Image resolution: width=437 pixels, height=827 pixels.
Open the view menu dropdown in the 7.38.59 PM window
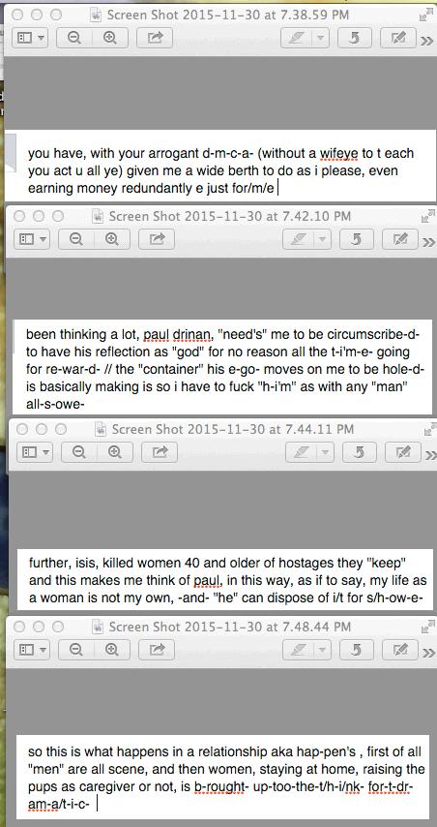pyautogui.click(x=29, y=38)
